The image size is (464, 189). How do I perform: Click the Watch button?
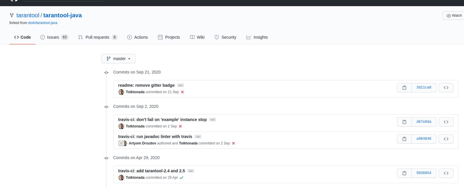454,16
